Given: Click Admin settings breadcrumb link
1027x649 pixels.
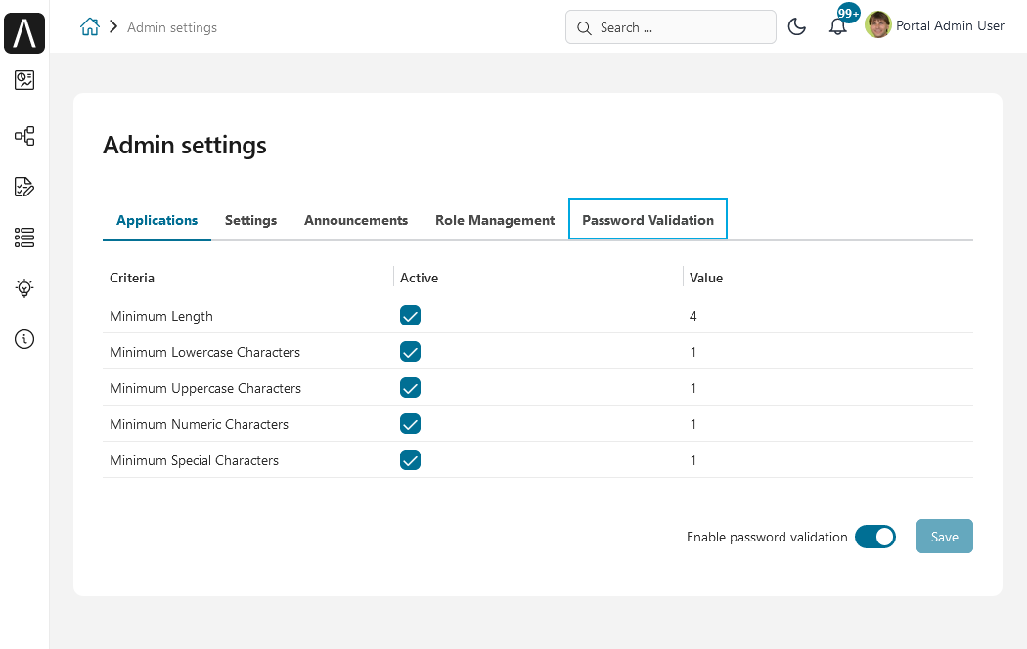Looking at the screenshot, I should tap(171, 27).
